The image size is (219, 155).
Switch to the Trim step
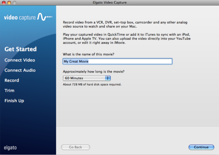[9, 91]
